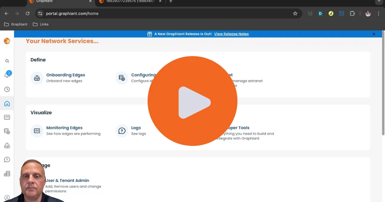Click the 'Your Network Services...' heading
385x202 pixels.
(x=62, y=41)
